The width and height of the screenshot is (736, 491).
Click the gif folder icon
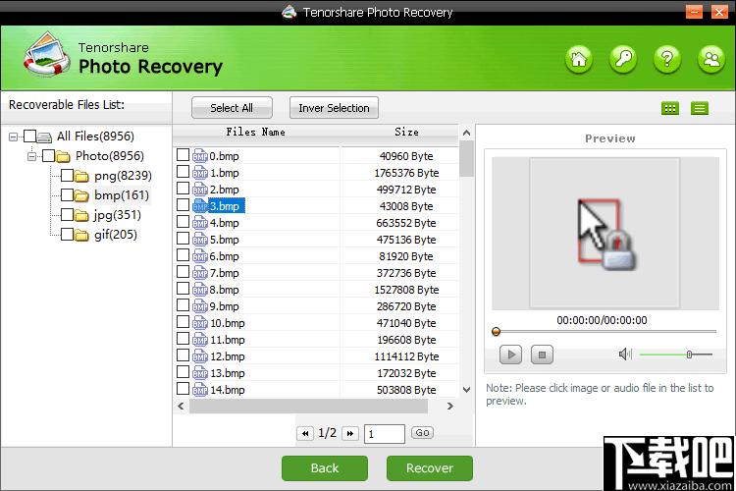pyautogui.click(x=81, y=235)
